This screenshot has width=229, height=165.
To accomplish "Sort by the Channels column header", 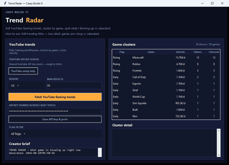I will [x=214, y=52].
